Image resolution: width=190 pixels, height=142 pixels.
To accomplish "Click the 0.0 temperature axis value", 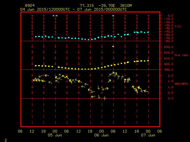I will click(x=170, y=16).
